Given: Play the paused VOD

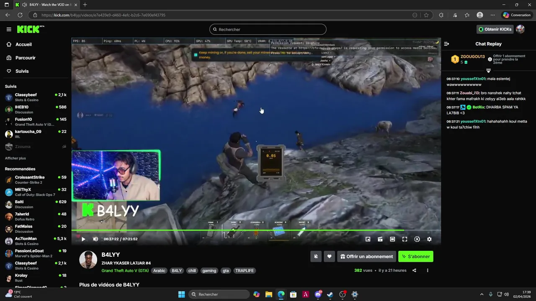Looking at the screenshot, I should (83, 239).
